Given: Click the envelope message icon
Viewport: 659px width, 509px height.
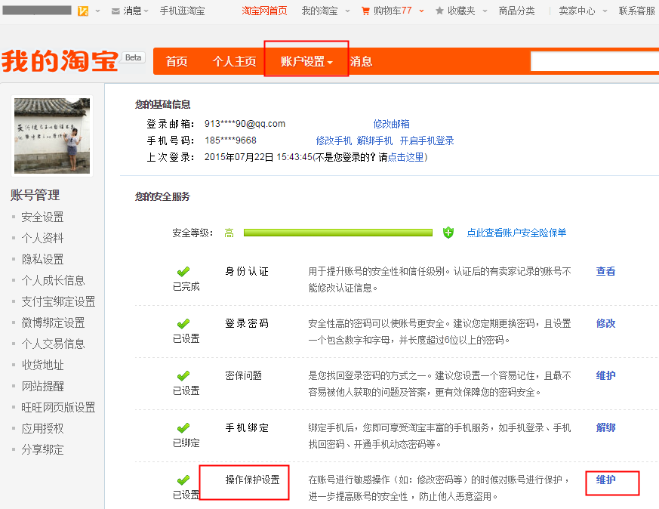Looking at the screenshot, I should (x=115, y=11).
